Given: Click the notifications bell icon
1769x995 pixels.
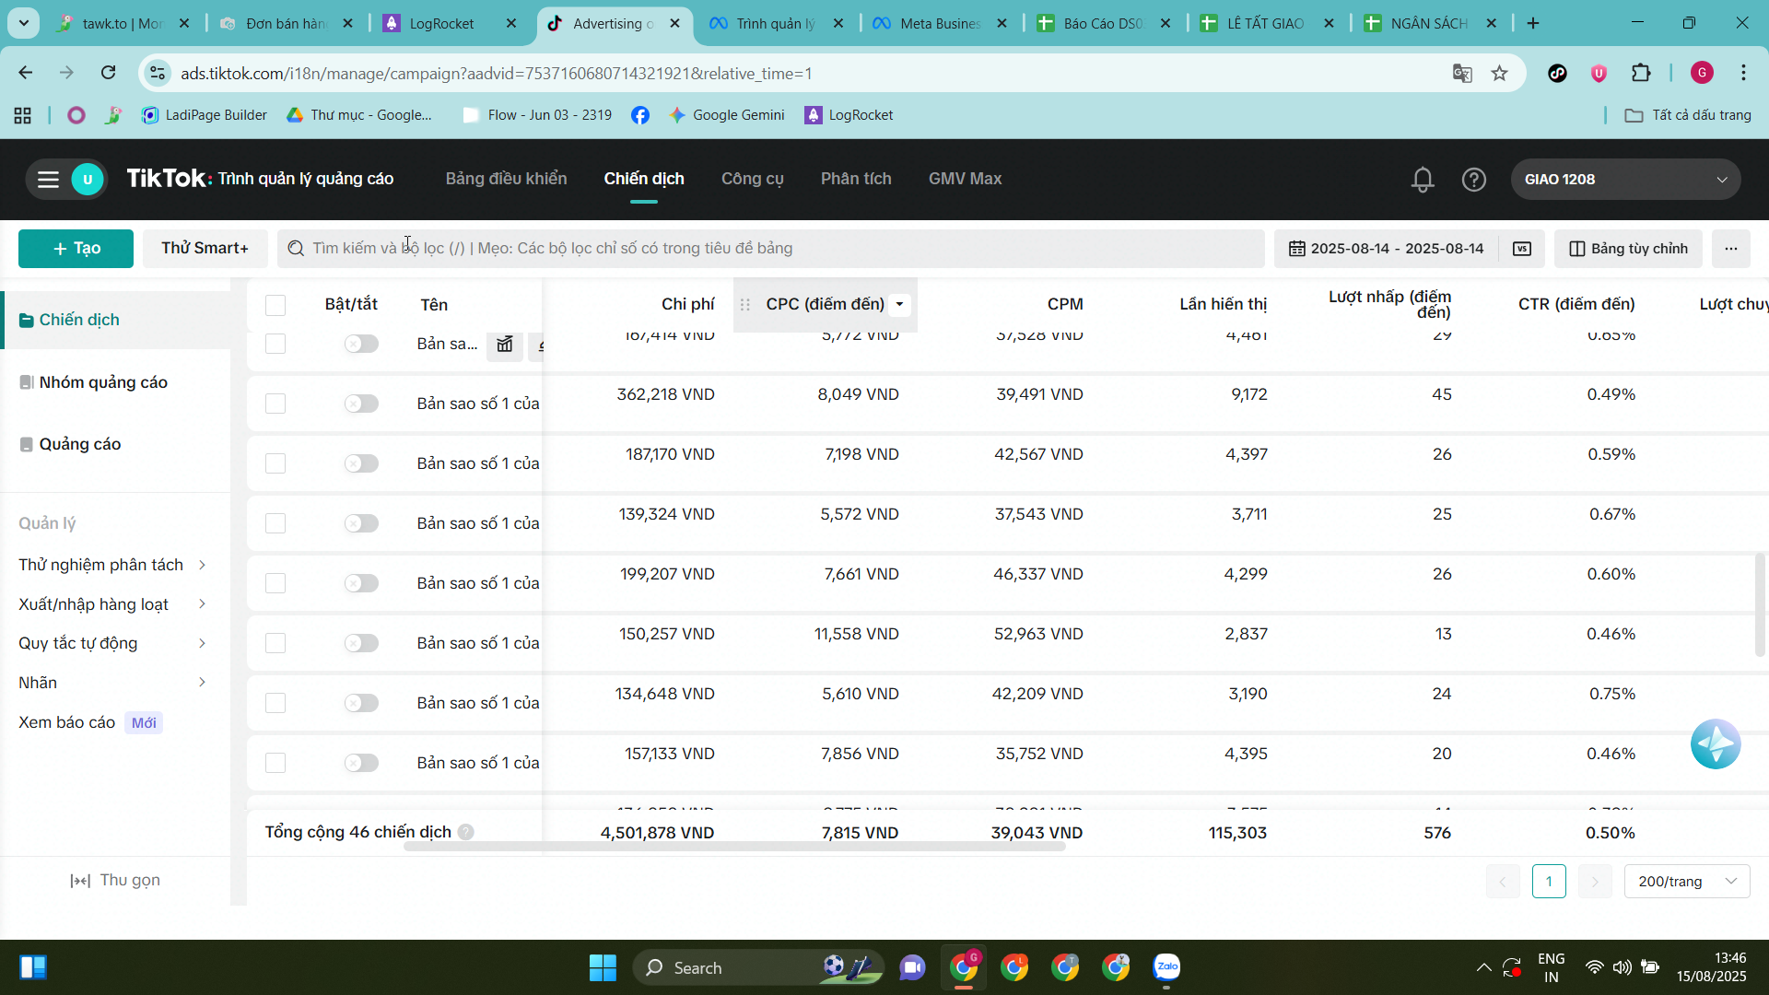Looking at the screenshot, I should 1423,180.
